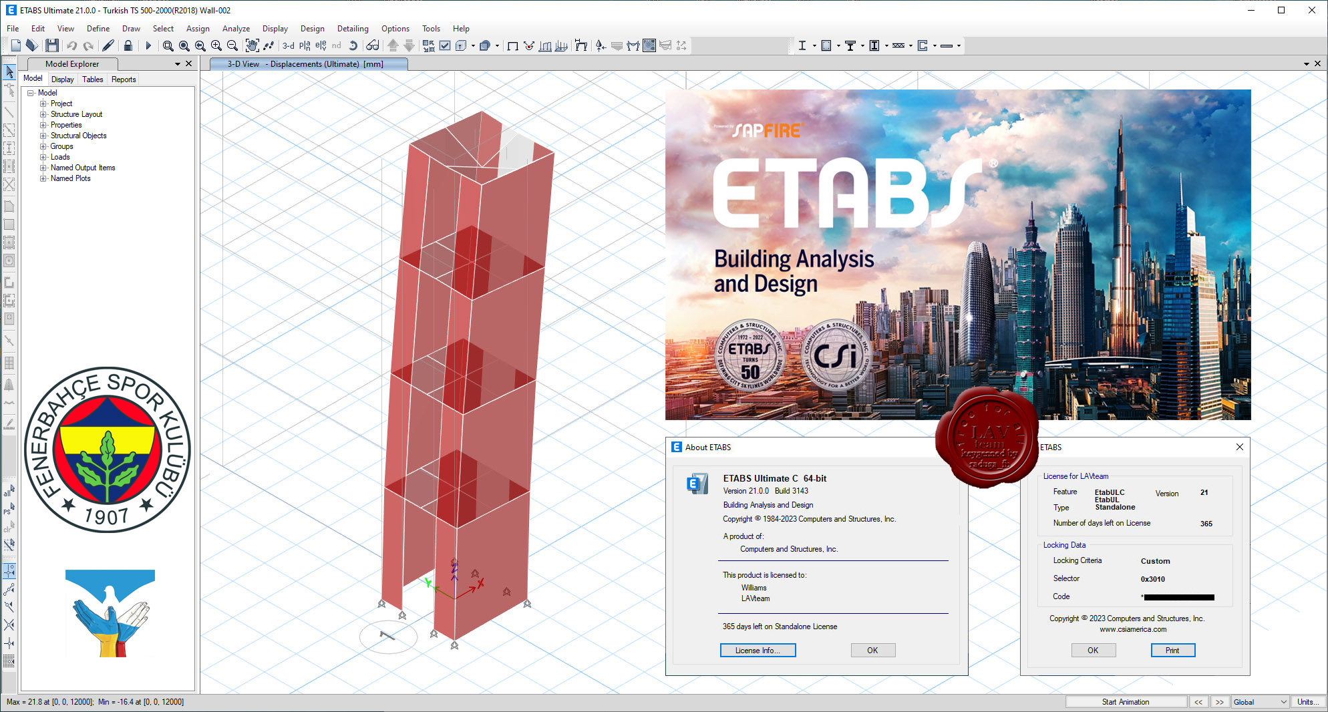This screenshot has width=1328, height=712.
Task: Select the Rubber Band Zoom tool
Action: [x=168, y=45]
